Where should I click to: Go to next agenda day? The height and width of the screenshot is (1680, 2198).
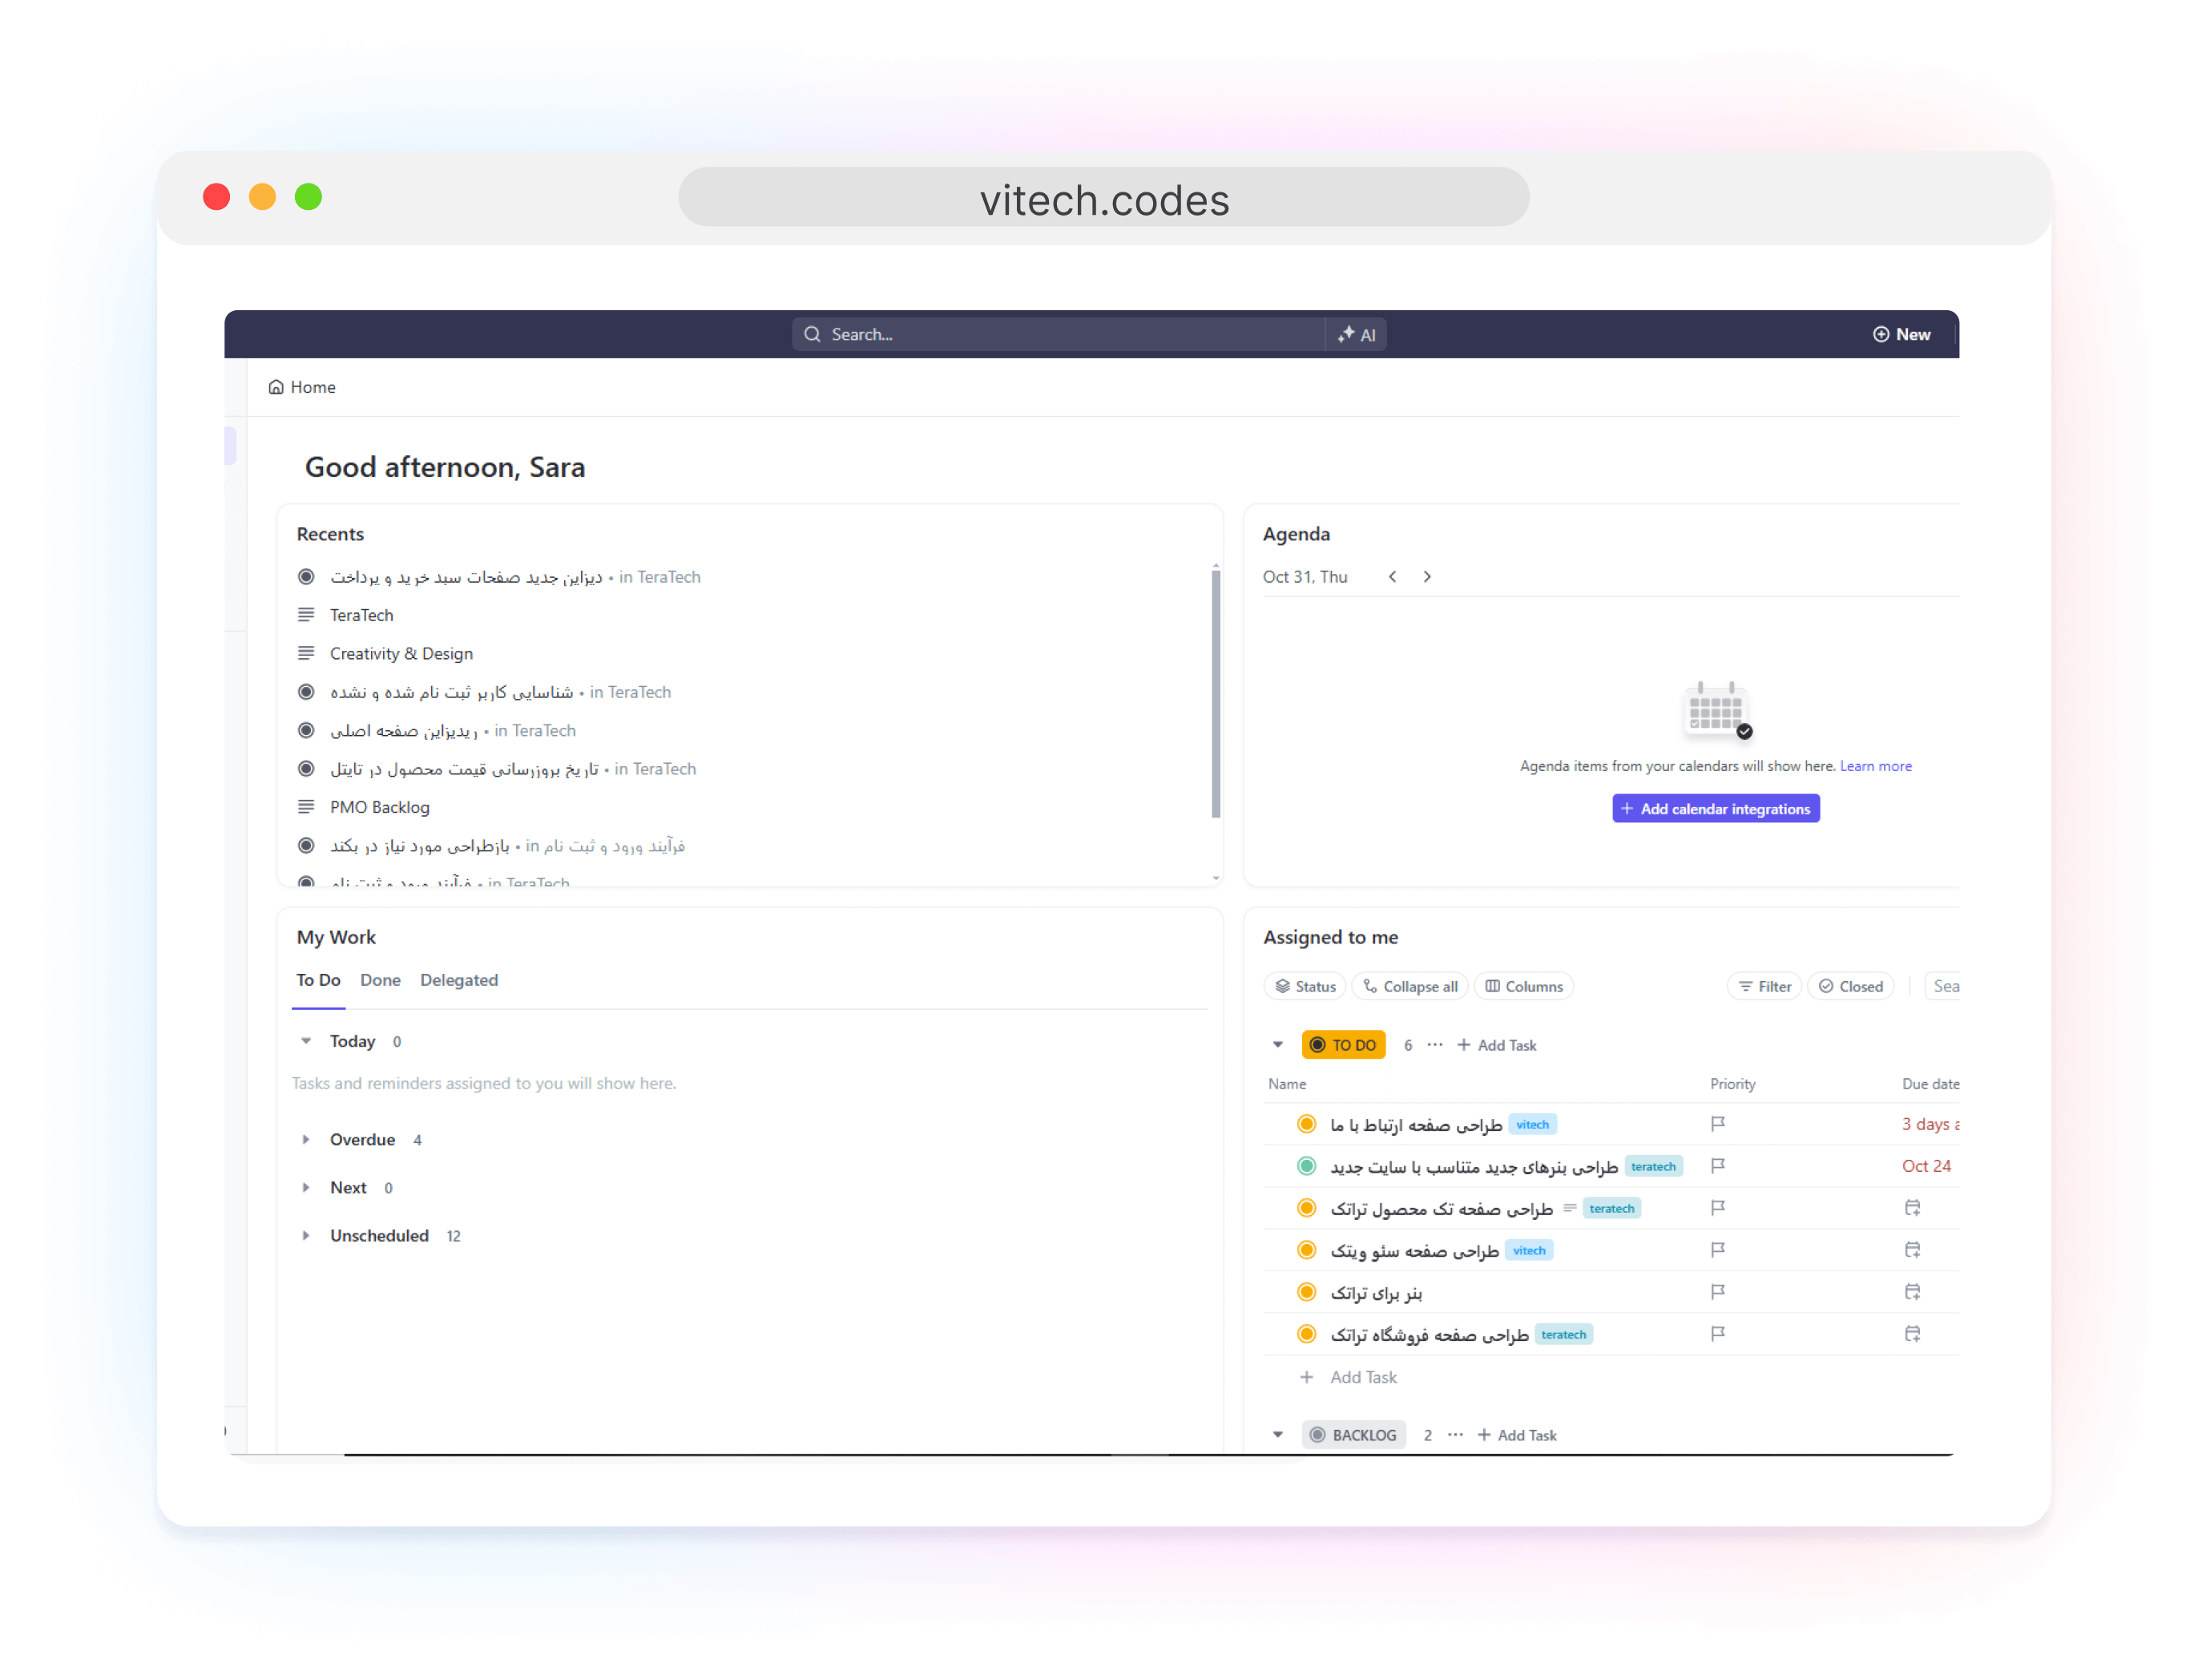point(1427,577)
